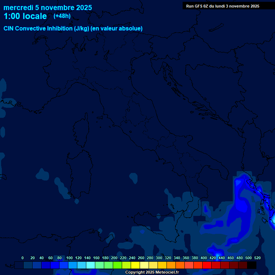Click the 'Copyright 2025 Meteociel.fr' text
The height and width of the screenshot is (275, 275).
point(152,272)
